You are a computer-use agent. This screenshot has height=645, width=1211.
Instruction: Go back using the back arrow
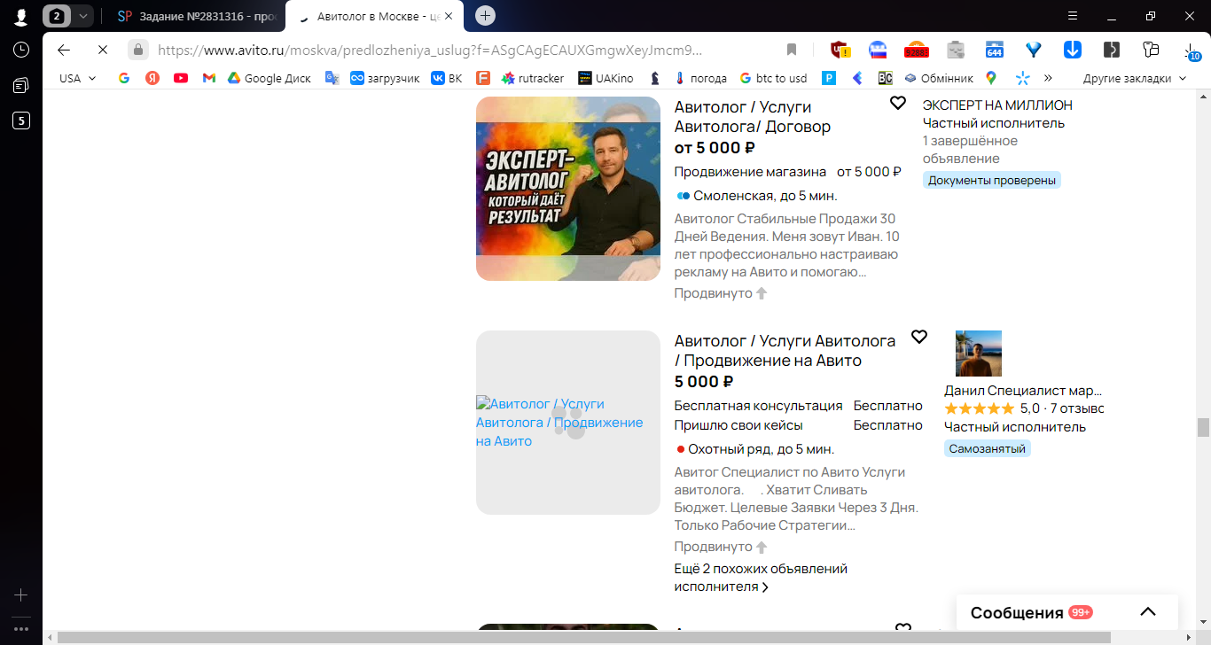click(x=64, y=50)
